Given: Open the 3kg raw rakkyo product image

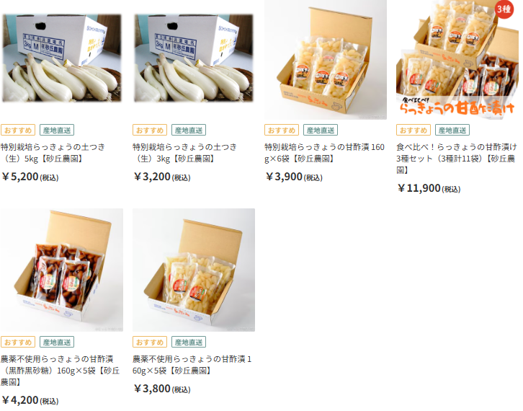Looking at the screenshot, I should tap(194, 58).
